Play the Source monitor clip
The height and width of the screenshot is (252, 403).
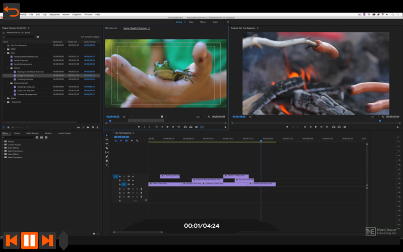pos(168,127)
